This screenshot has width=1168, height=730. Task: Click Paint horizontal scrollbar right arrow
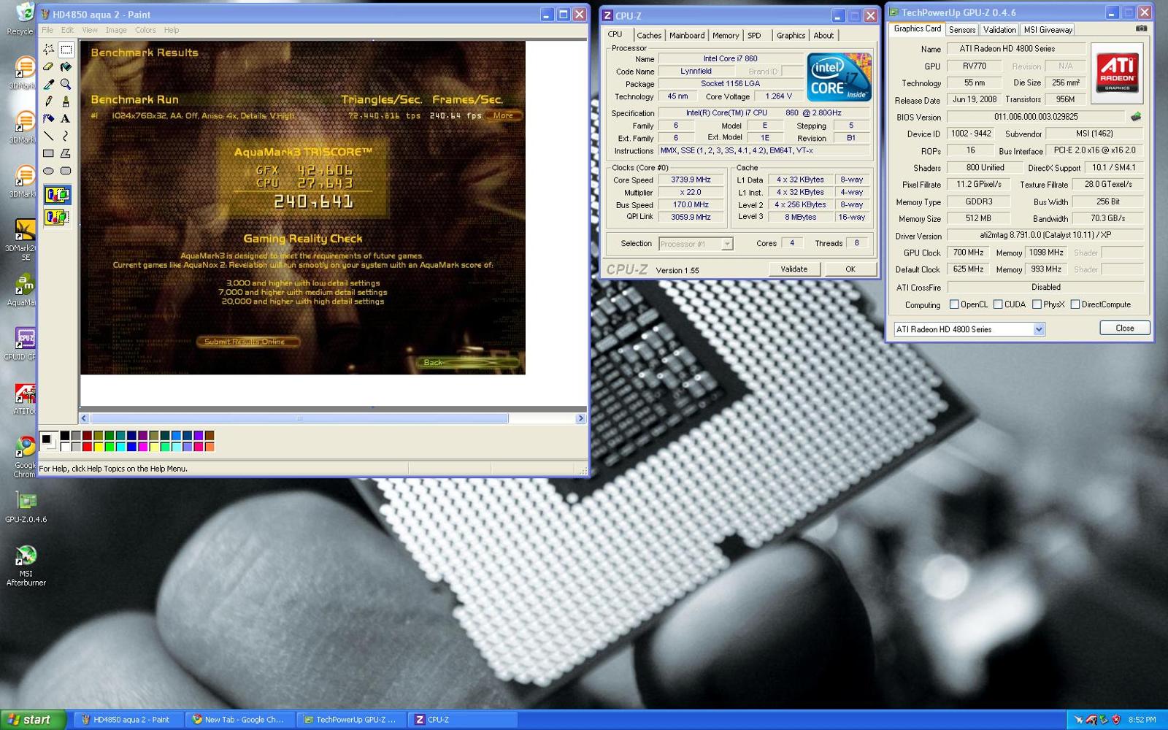point(580,418)
